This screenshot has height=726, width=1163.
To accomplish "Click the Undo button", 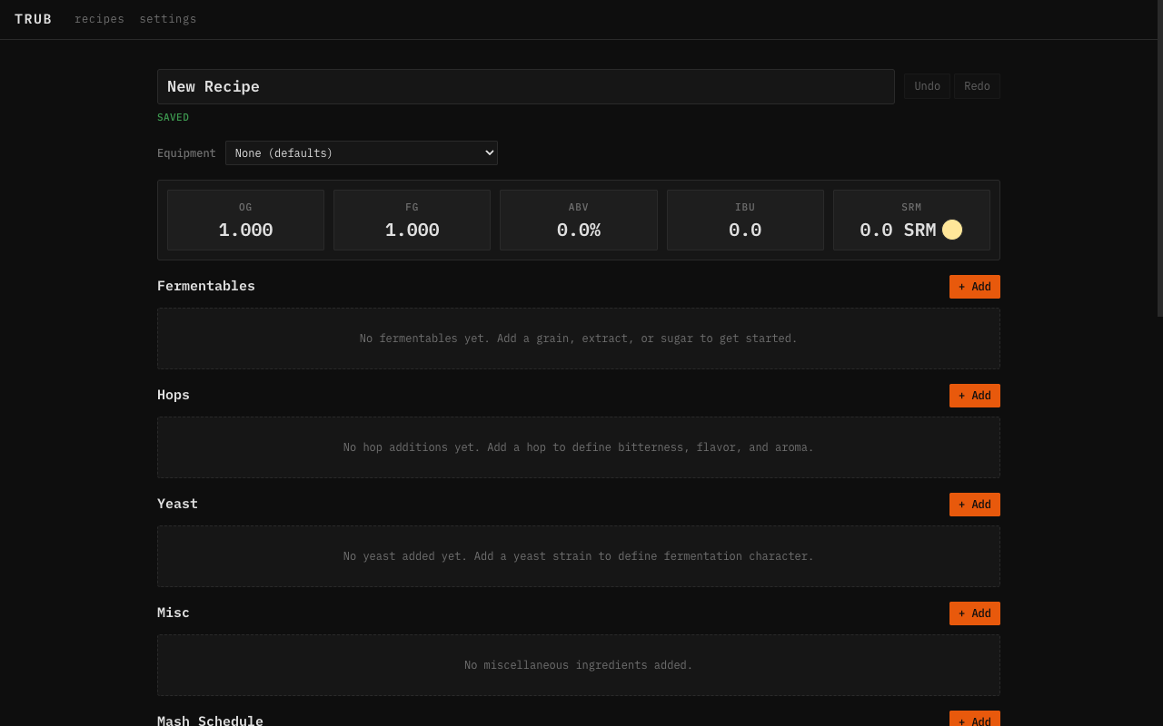I will 927,86.
